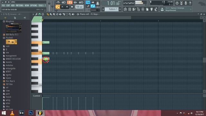Click the one-click audio recording microphone icon

point(186,3)
